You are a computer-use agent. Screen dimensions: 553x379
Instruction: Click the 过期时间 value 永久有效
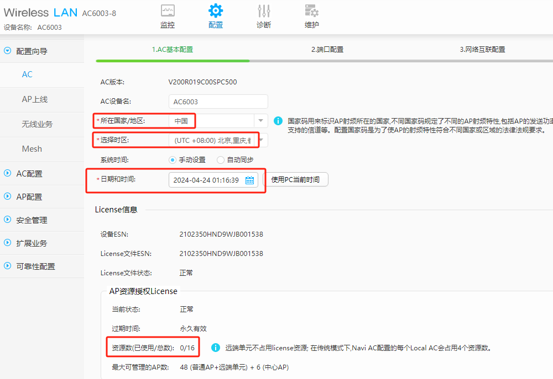click(x=193, y=329)
